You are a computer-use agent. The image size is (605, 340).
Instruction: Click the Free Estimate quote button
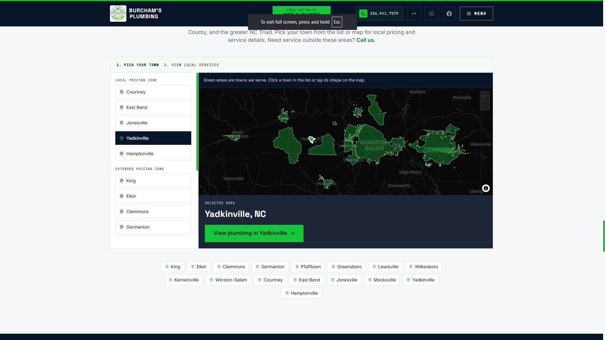click(301, 10)
